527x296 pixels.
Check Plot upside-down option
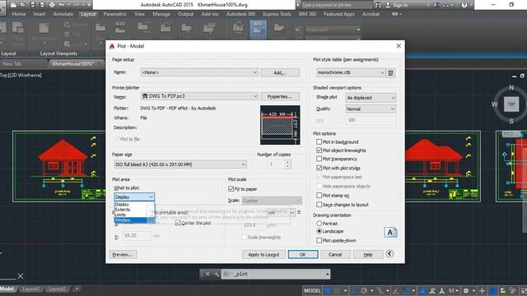(x=319, y=240)
